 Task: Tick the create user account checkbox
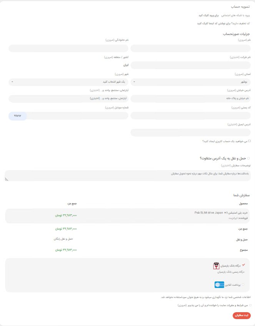(249, 141)
